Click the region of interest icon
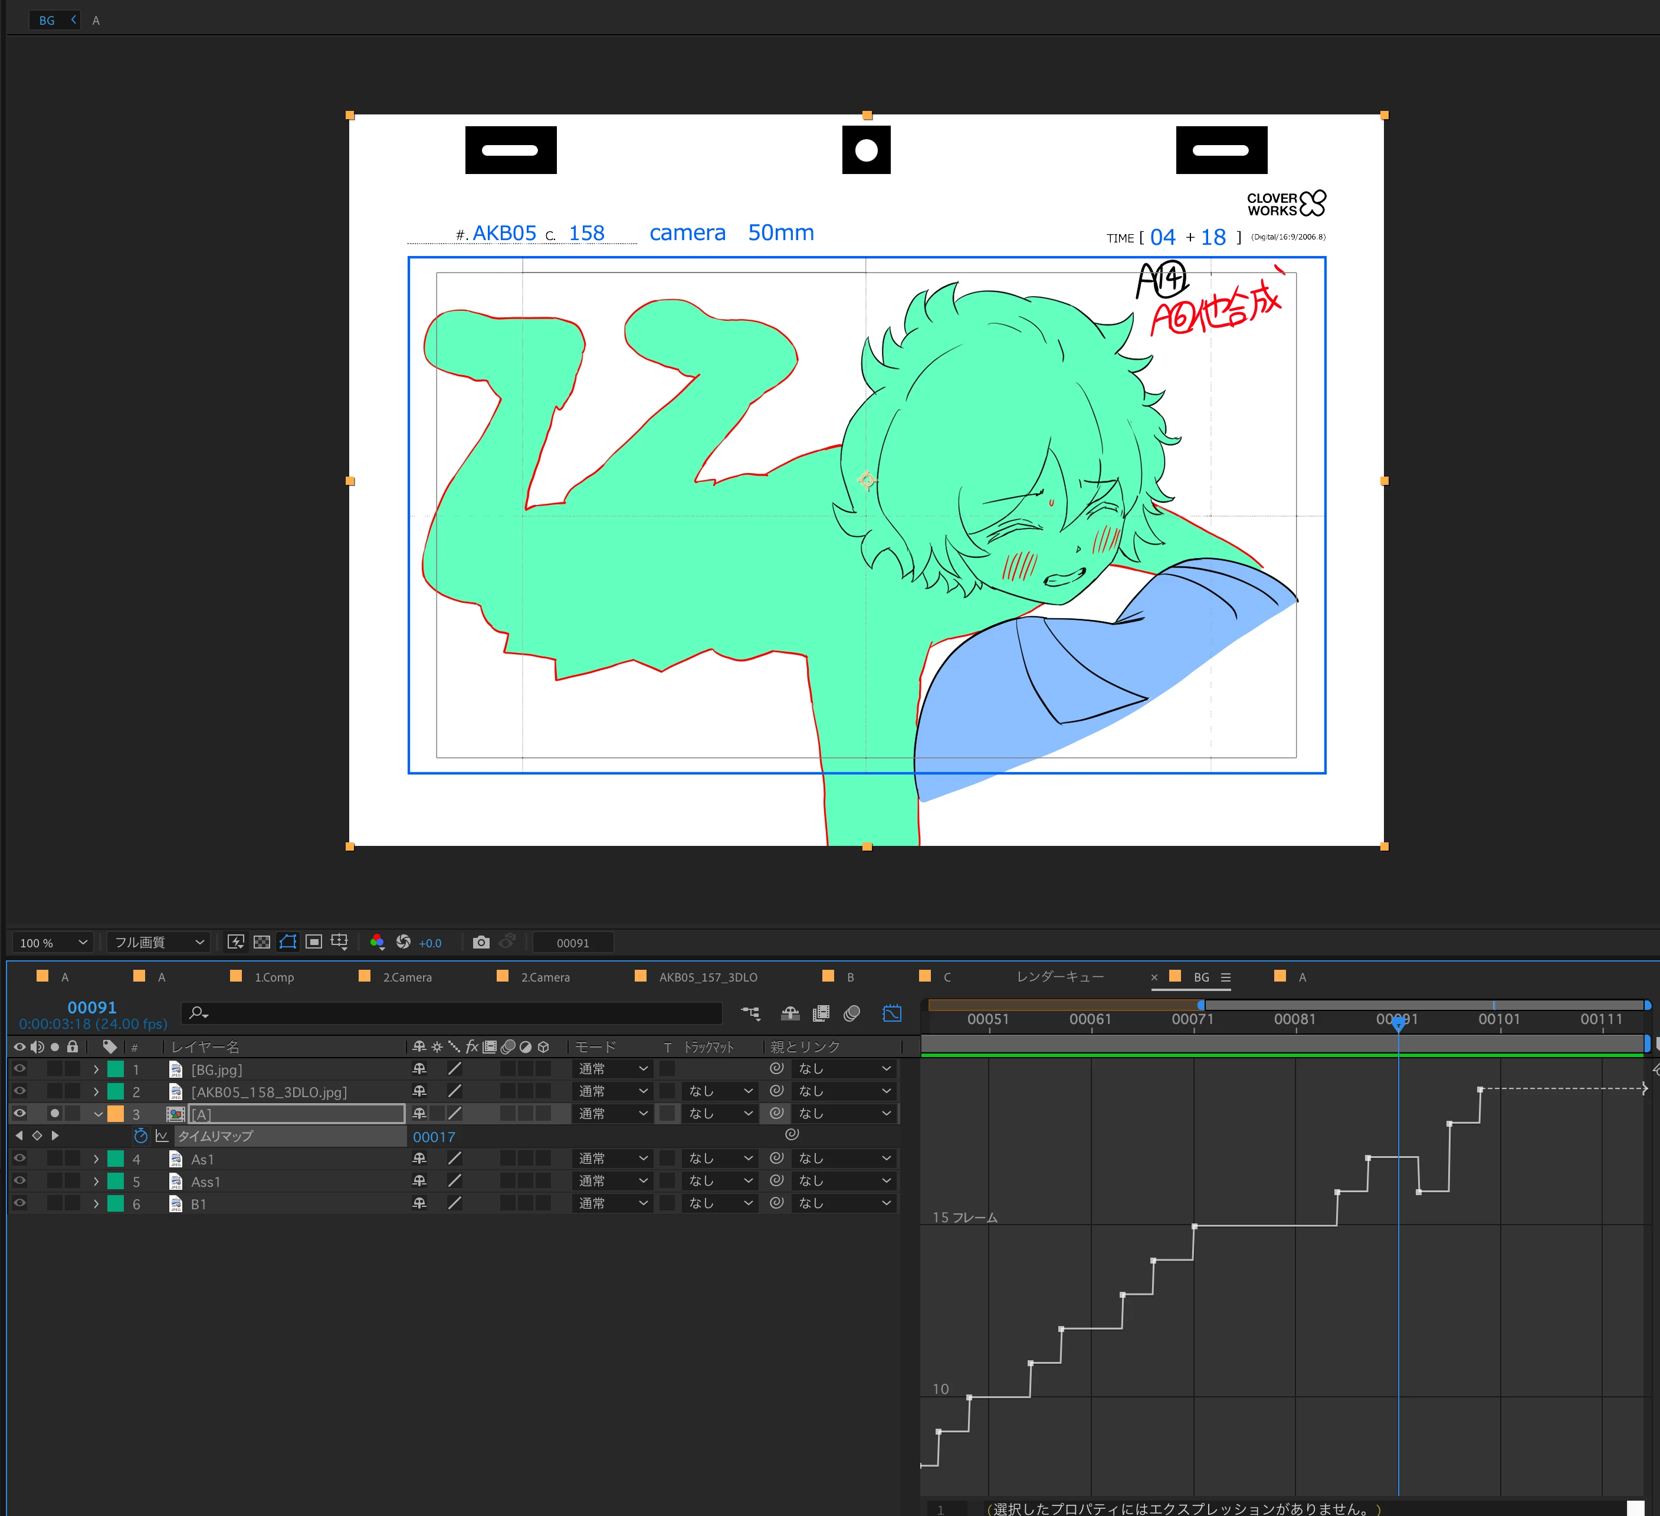The height and width of the screenshot is (1516, 1660). (314, 942)
